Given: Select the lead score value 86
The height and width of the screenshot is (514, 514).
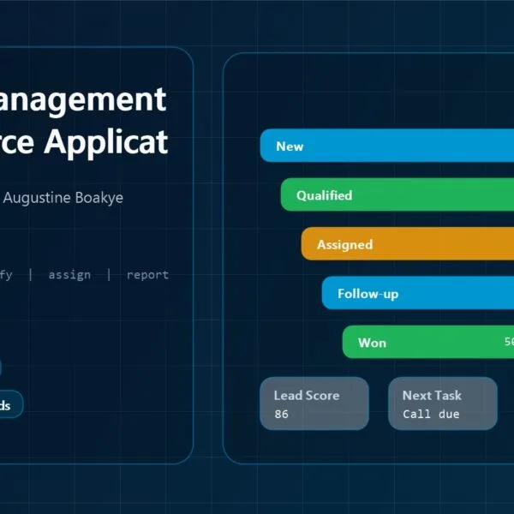Looking at the screenshot, I should pyautogui.click(x=281, y=414).
